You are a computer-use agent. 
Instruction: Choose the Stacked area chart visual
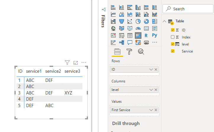130,14
